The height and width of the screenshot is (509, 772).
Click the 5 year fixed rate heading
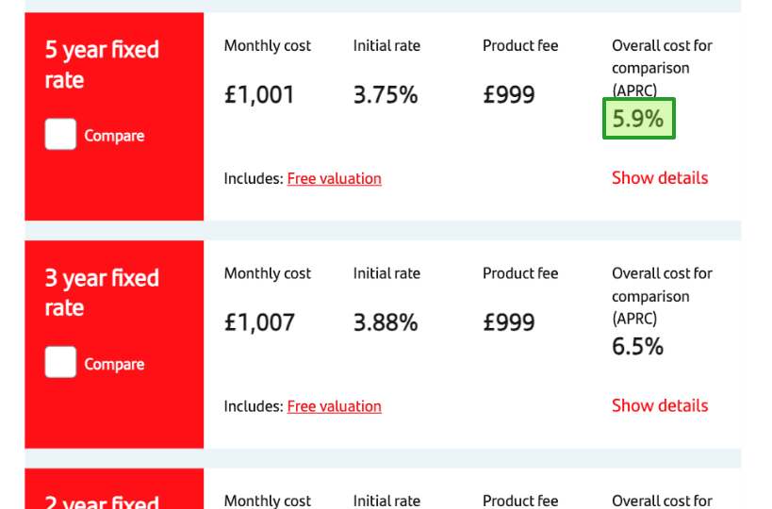pos(102,64)
